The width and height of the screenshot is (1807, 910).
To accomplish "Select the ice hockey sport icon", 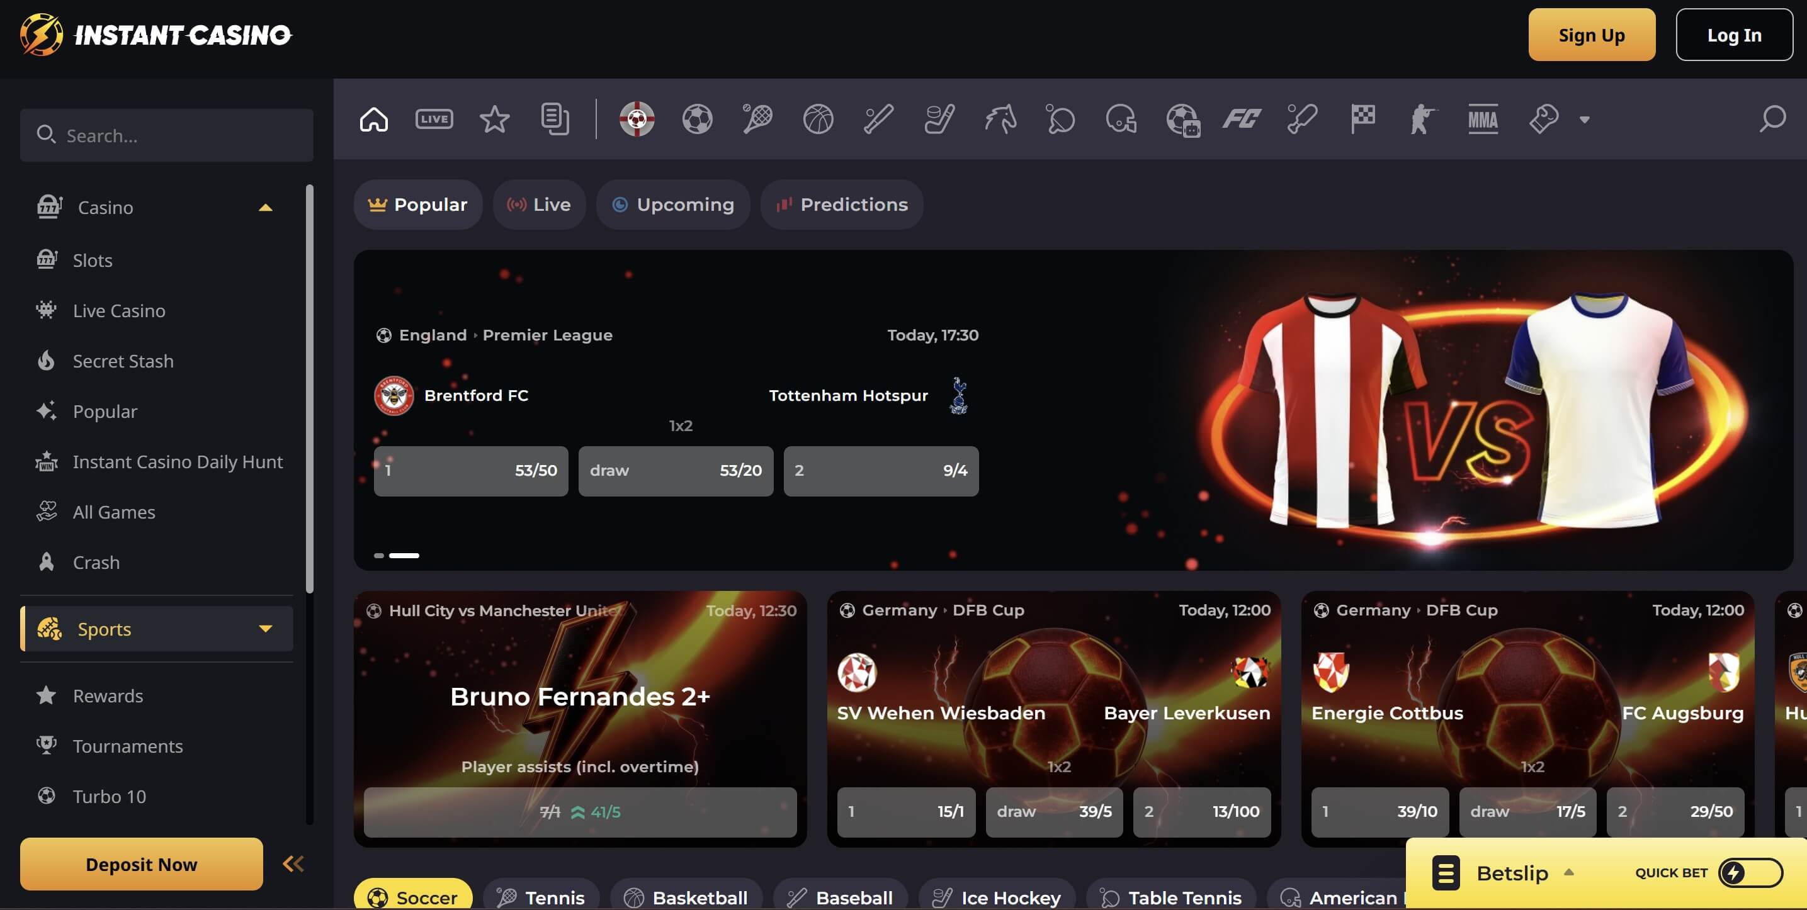I will pyautogui.click(x=939, y=119).
